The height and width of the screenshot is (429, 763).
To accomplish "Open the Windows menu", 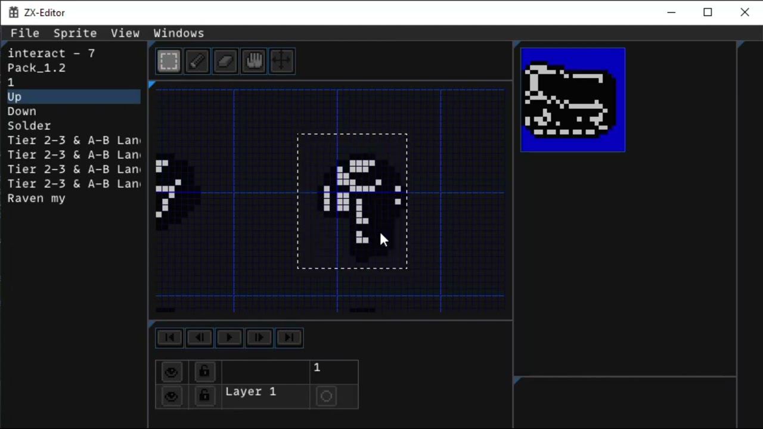I will coord(179,33).
